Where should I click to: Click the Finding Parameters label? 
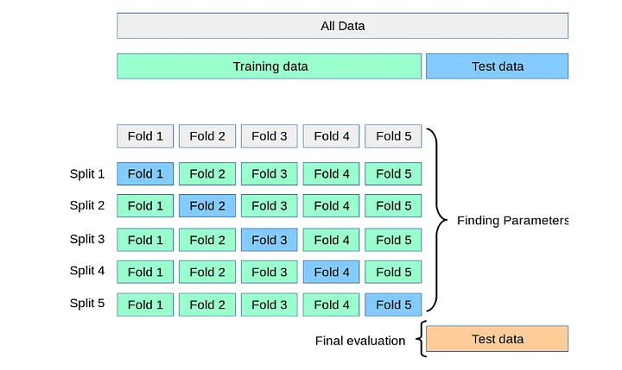tap(512, 221)
